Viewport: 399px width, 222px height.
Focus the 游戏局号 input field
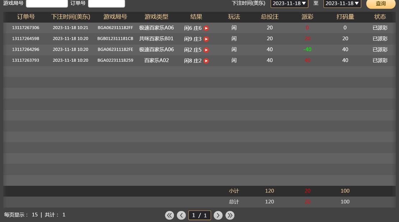[x=47, y=3]
